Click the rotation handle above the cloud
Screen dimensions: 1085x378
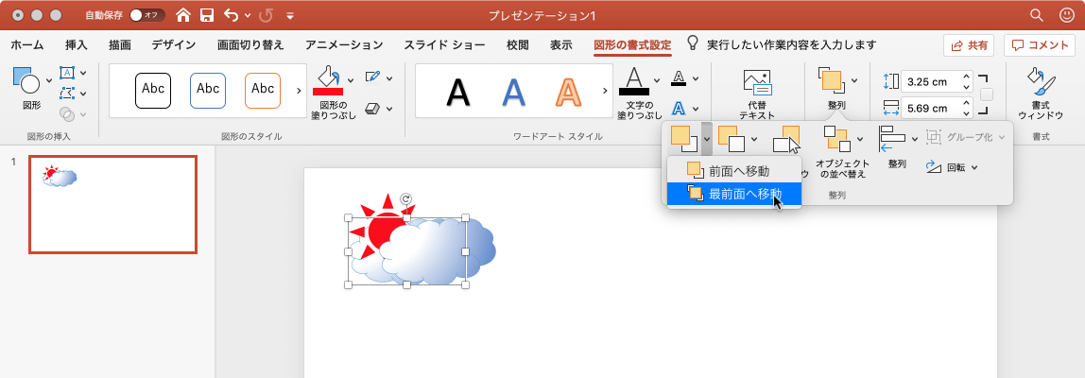(x=406, y=198)
